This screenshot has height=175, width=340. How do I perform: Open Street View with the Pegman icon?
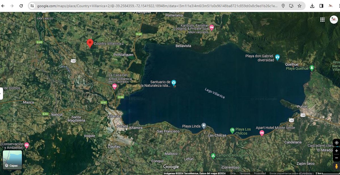(336, 166)
